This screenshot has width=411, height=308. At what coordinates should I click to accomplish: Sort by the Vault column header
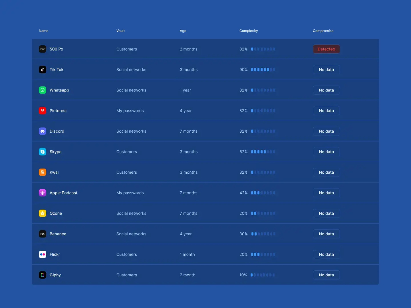(120, 31)
